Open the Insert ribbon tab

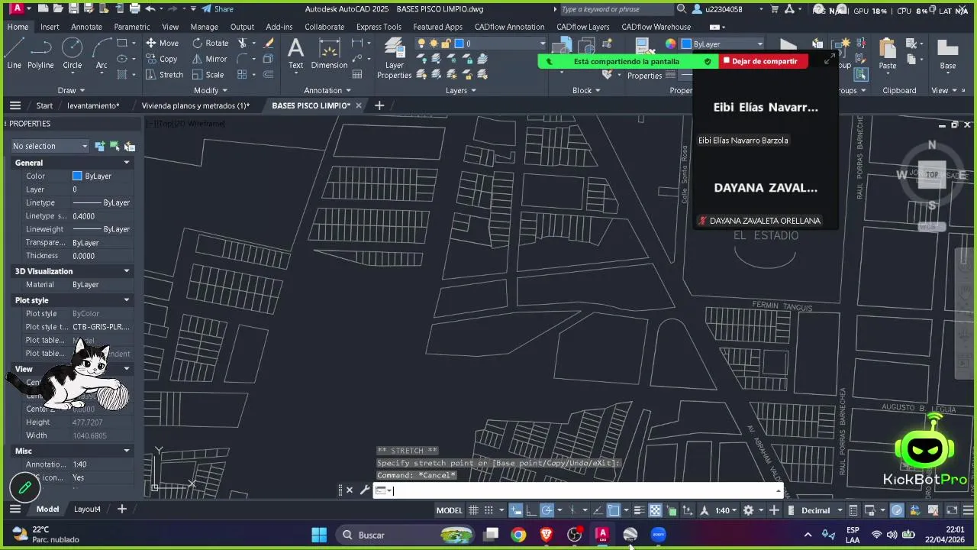tap(50, 27)
